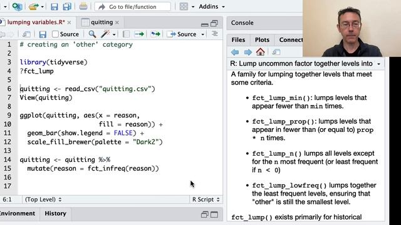Open the (Top Level) scope selector

click(43, 199)
